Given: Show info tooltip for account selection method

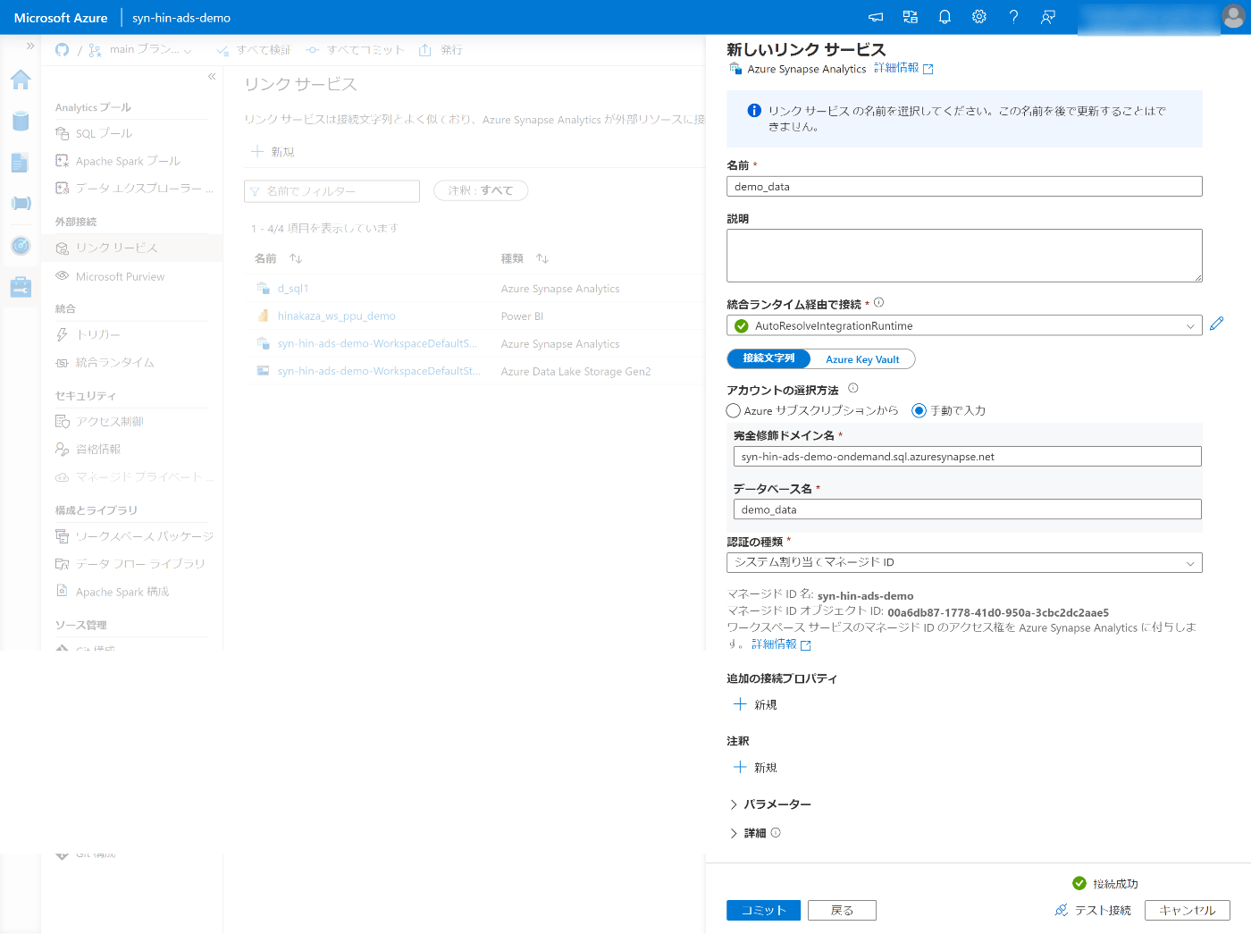Looking at the screenshot, I should tap(852, 388).
